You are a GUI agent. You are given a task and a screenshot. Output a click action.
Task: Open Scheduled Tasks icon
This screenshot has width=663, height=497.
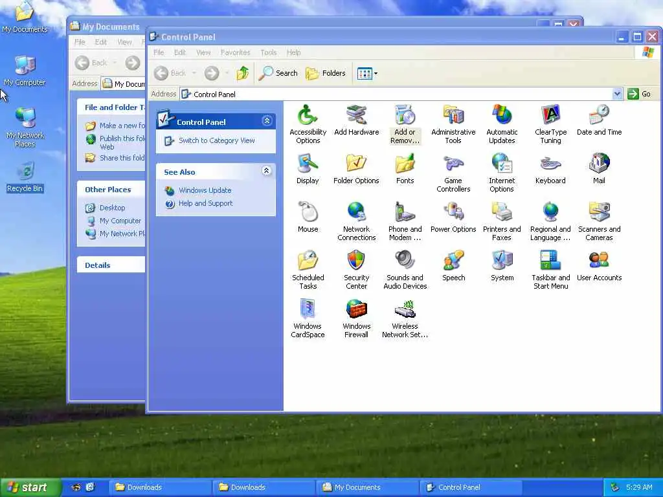(x=308, y=271)
